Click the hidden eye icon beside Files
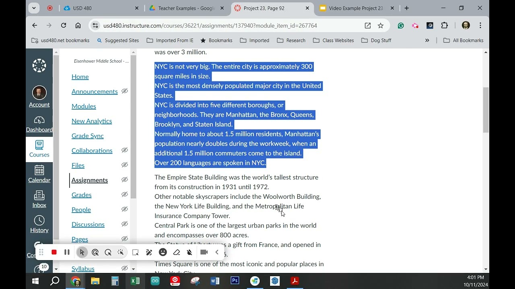This screenshot has width=515, height=289. [x=125, y=165]
